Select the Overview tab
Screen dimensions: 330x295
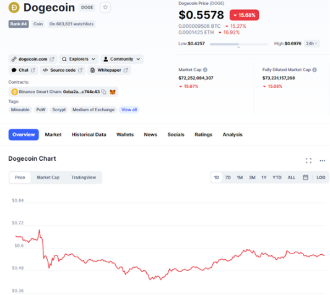click(24, 135)
